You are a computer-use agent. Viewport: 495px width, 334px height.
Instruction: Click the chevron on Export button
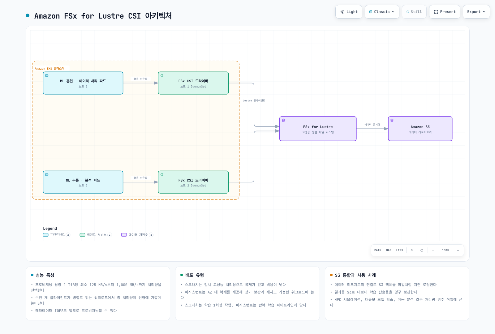(x=484, y=12)
